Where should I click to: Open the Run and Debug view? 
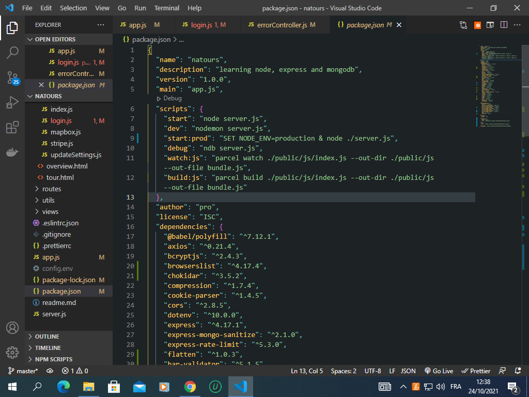click(12, 102)
